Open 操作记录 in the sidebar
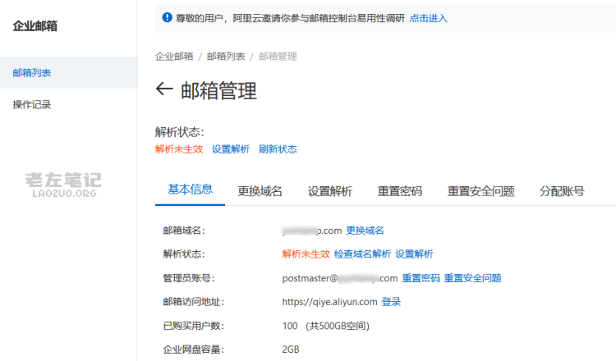Image resolution: width=616 pixels, height=361 pixels. coord(32,105)
